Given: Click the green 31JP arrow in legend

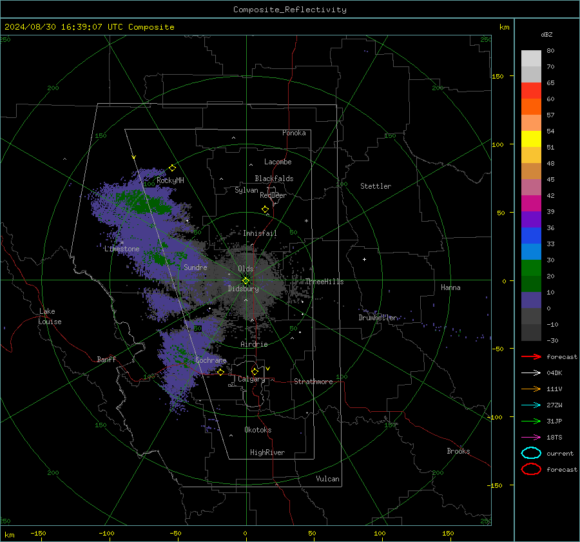Looking at the screenshot, I should [531, 421].
